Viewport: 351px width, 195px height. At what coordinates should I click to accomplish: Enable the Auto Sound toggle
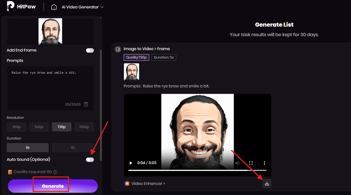[x=90, y=159]
